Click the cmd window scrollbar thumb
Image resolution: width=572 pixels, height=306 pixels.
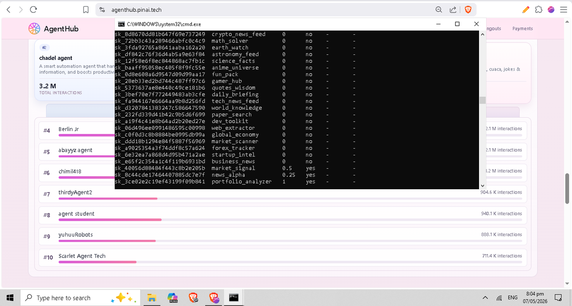pos(482,100)
